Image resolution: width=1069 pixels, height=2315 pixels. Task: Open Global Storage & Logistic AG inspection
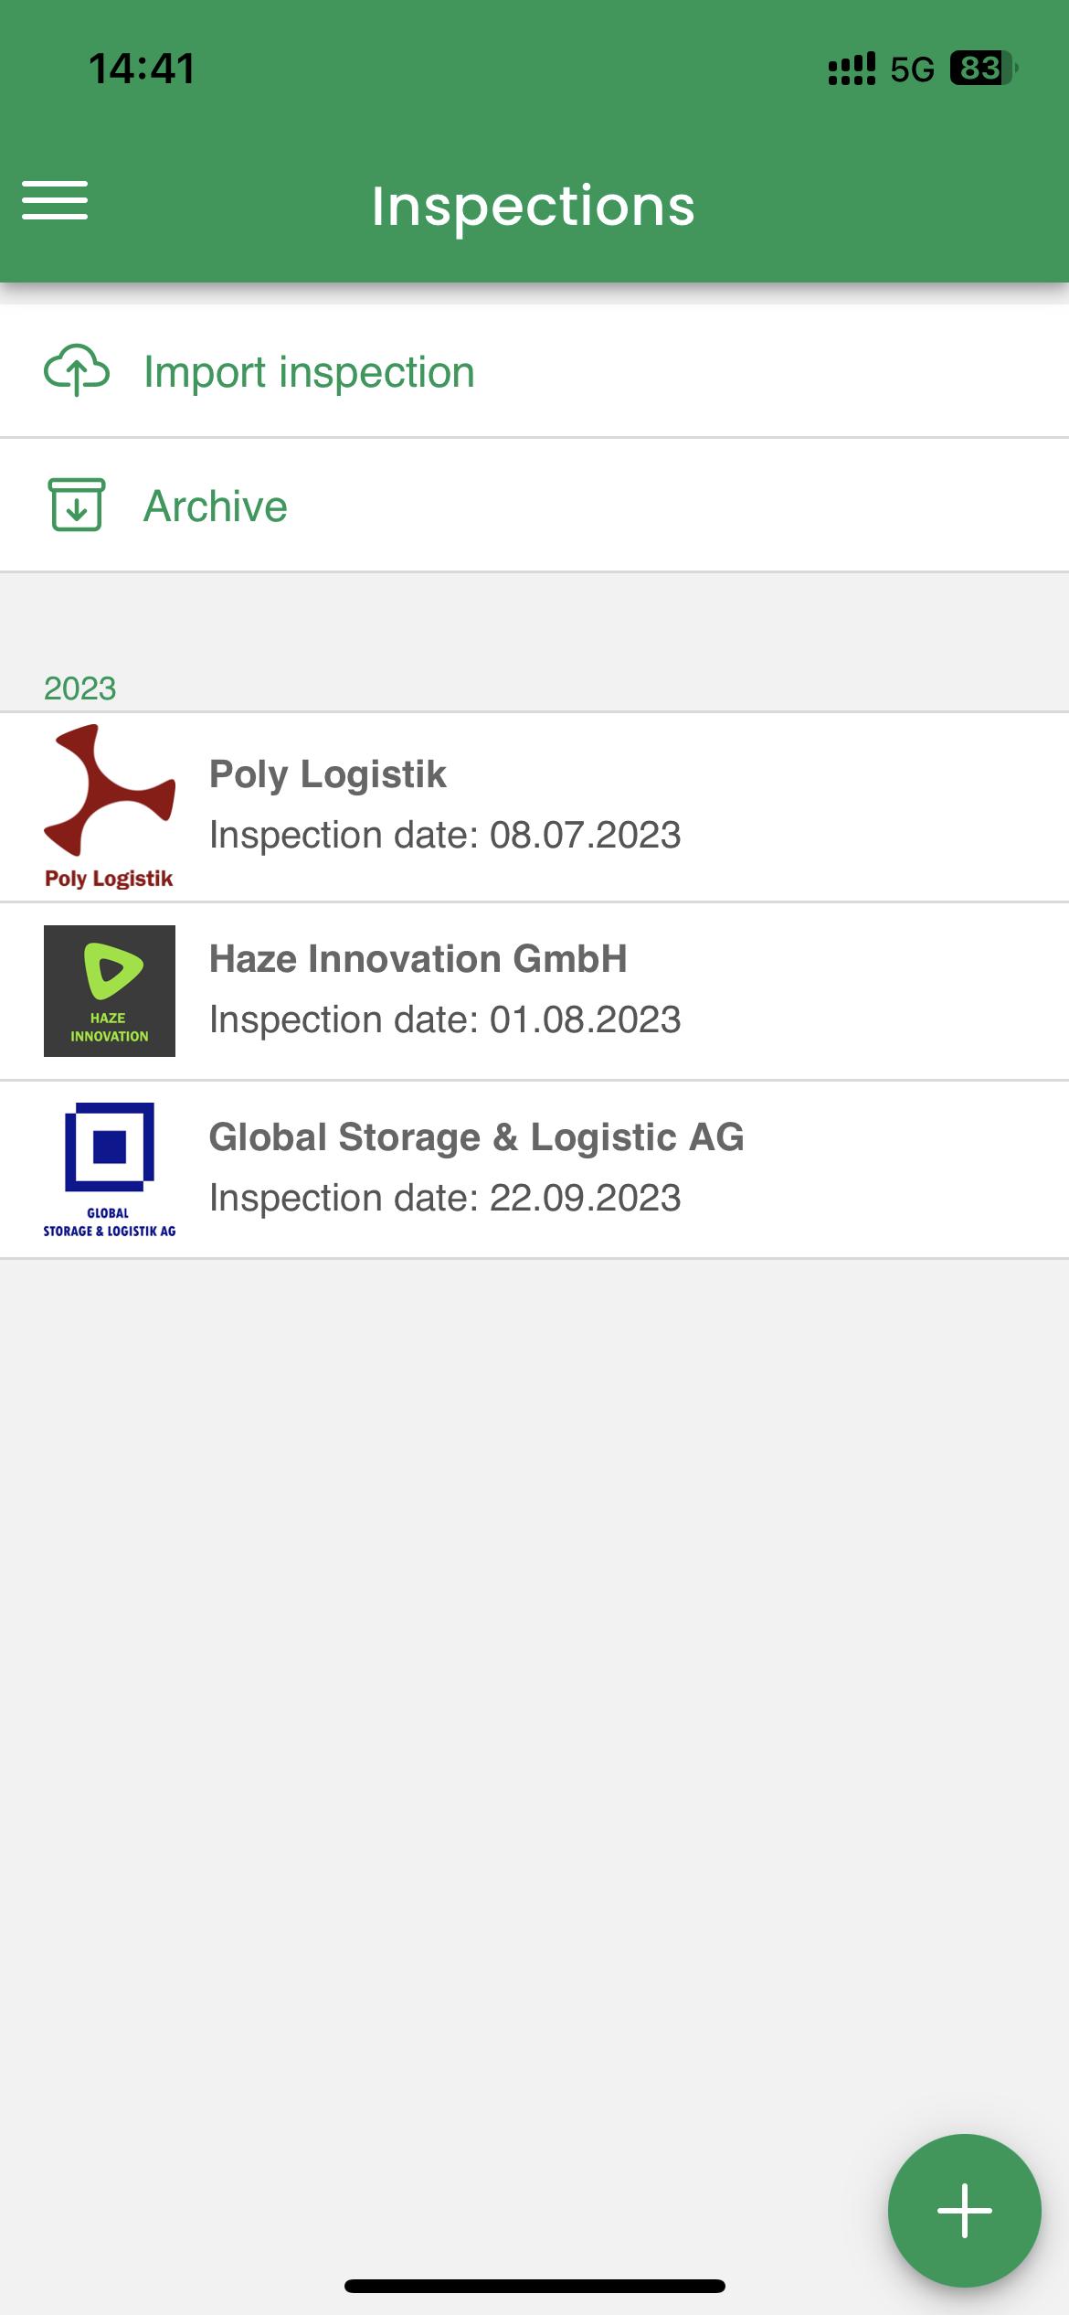(x=534, y=1170)
